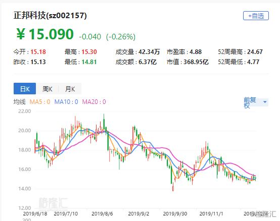Click date label 2019/6/18
The height and width of the screenshot is (221, 280).
pyautogui.click(x=35, y=213)
